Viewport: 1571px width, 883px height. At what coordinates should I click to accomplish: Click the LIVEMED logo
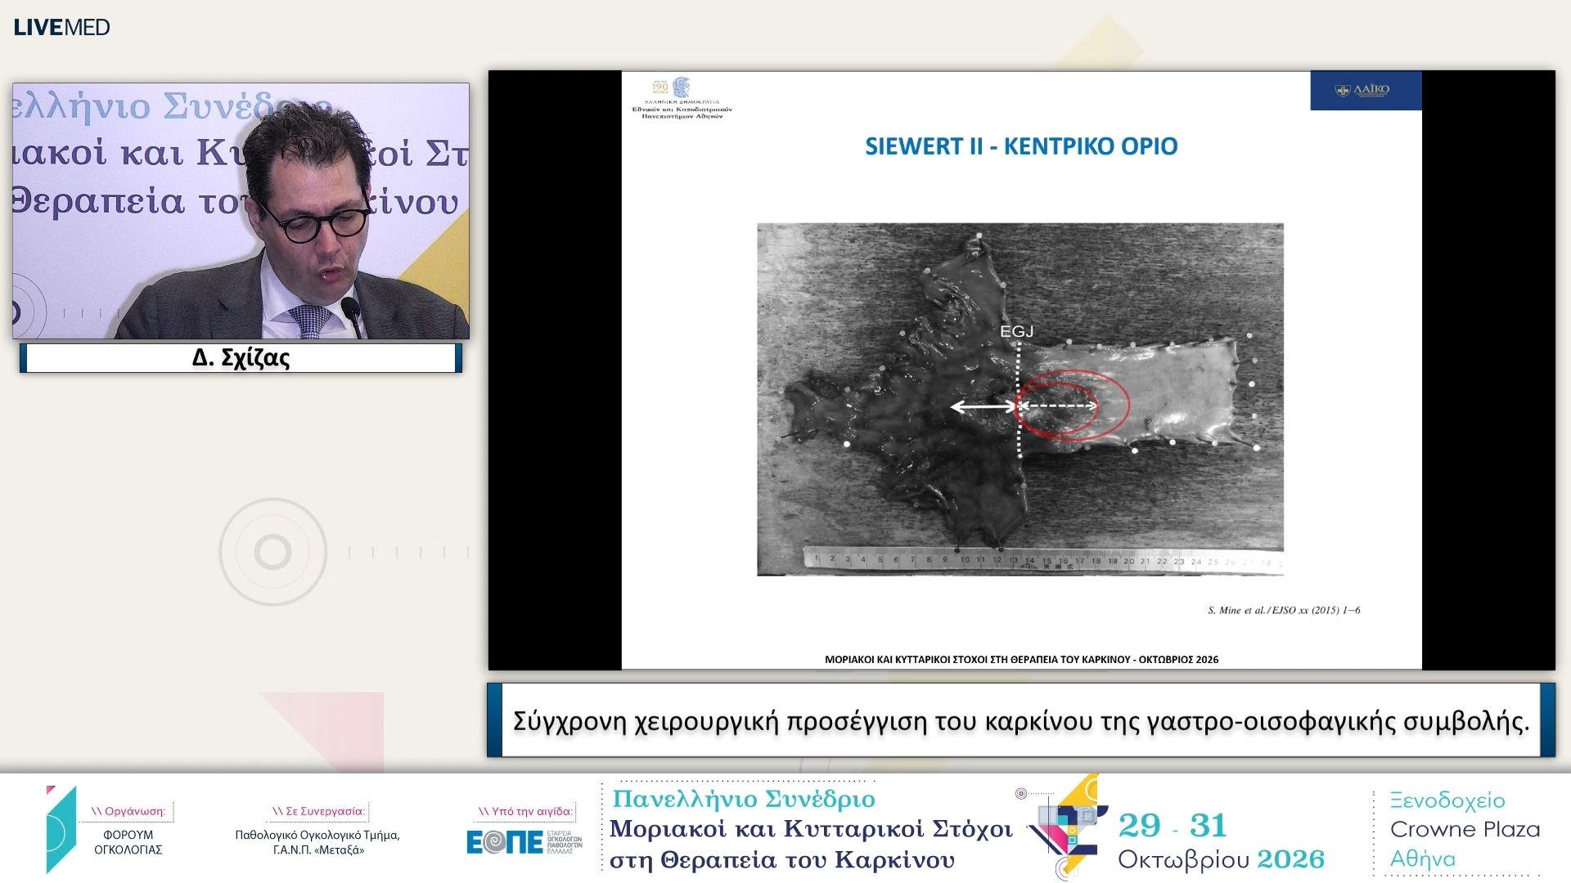pyautogui.click(x=61, y=27)
